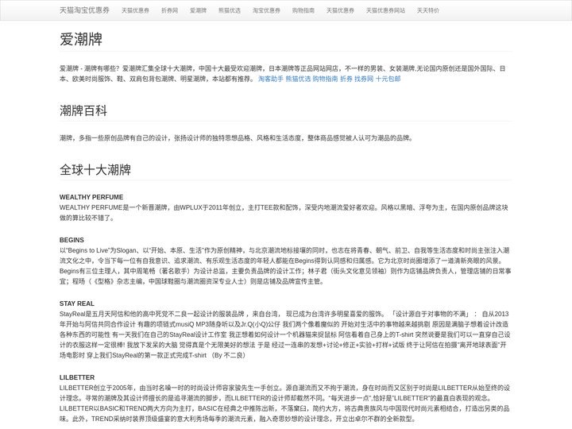Image resolution: width=572 pixels, height=429 pixels.
Task: Open 天猫优惠券 nav item right of 购物指南
Action: (340, 10)
